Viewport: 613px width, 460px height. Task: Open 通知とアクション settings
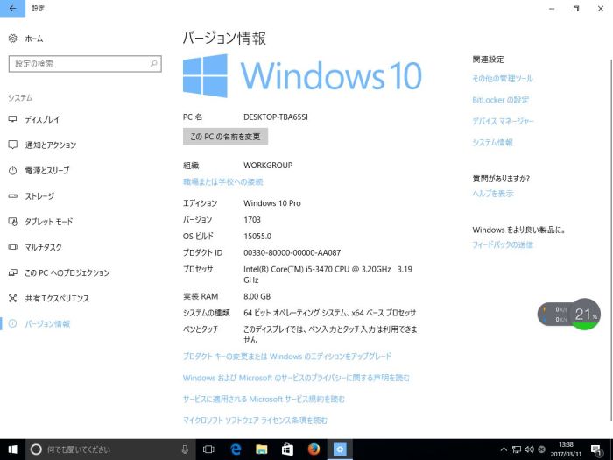click(50, 145)
